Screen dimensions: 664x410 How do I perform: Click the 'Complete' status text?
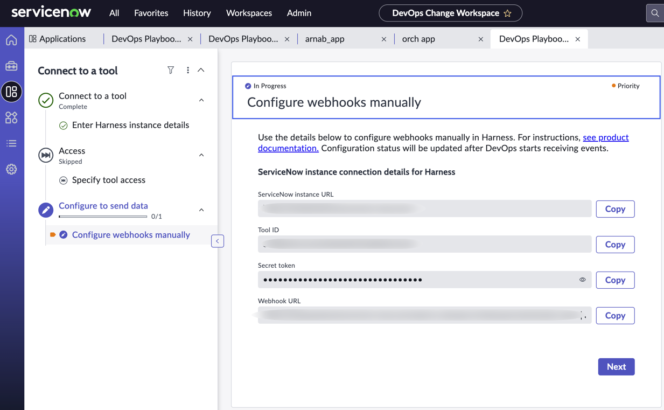[73, 107]
